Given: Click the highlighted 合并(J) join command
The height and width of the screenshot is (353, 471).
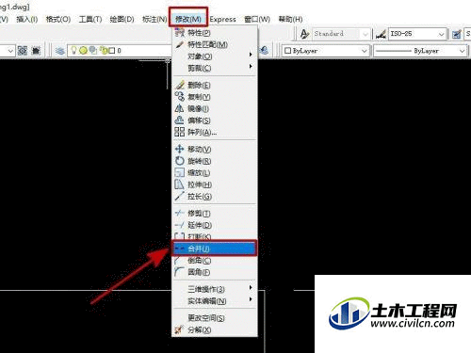Looking at the screenshot, I should click(x=215, y=249).
